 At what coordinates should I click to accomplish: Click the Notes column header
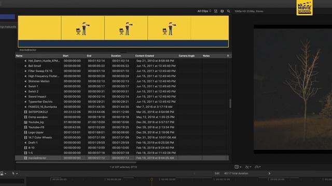coord(206,56)
